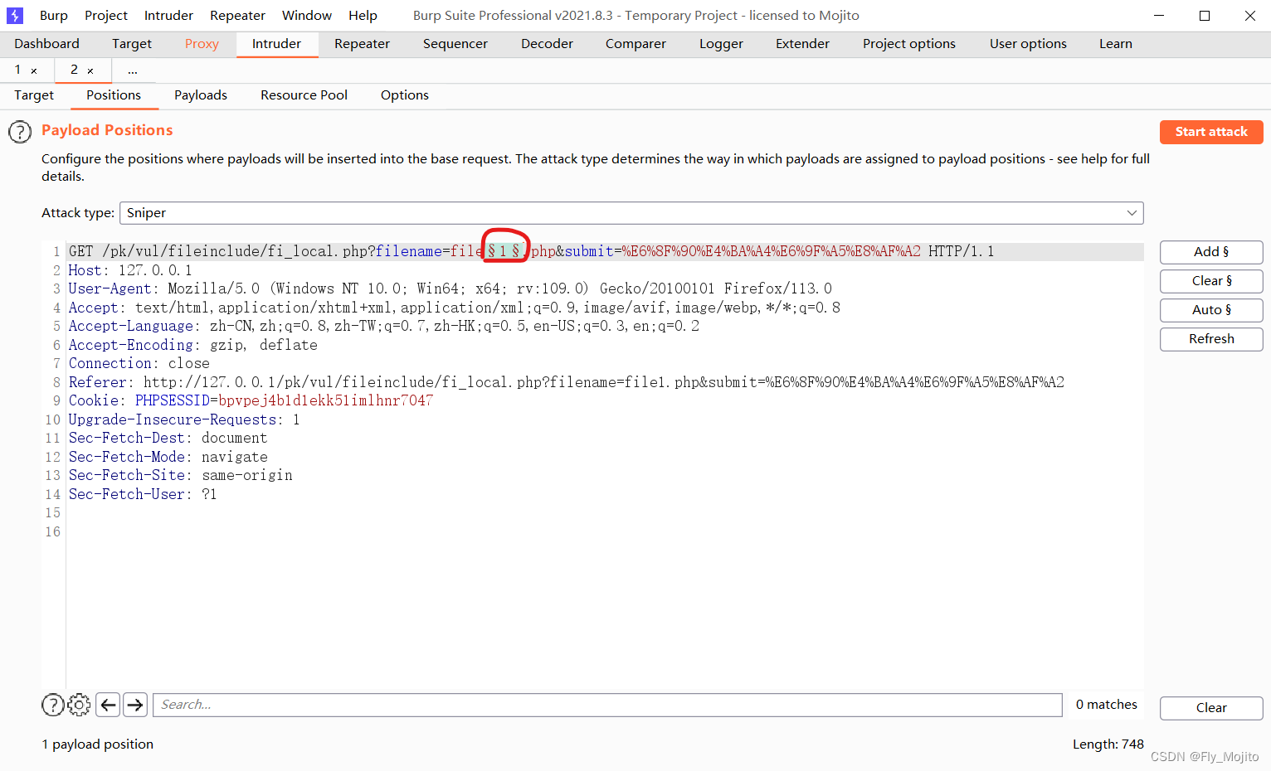Close Intruder attack tab 2
The width and height of the screenshot is (1271, 771).
coord(90,70)
